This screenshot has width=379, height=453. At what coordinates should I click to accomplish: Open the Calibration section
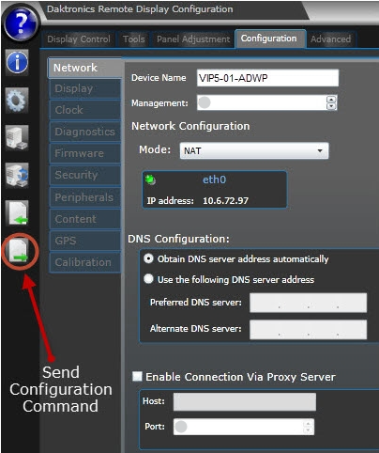pyautogui.click(x=84, y=262)
